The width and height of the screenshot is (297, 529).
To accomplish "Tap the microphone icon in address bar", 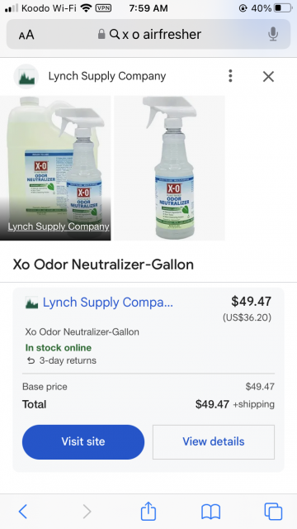I will [273, 34].
